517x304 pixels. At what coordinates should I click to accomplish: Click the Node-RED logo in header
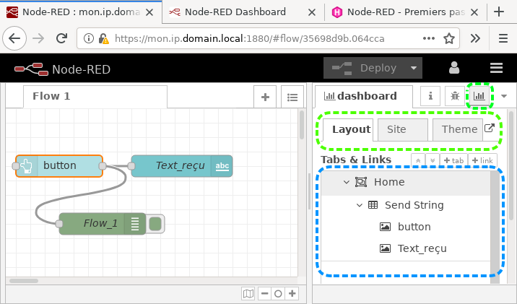(31, 69)
